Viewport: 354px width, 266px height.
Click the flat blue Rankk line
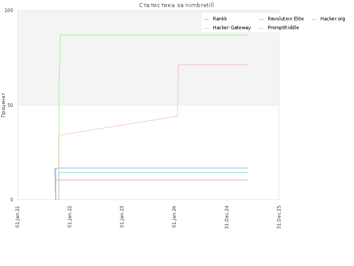click(x=154, y=168)
